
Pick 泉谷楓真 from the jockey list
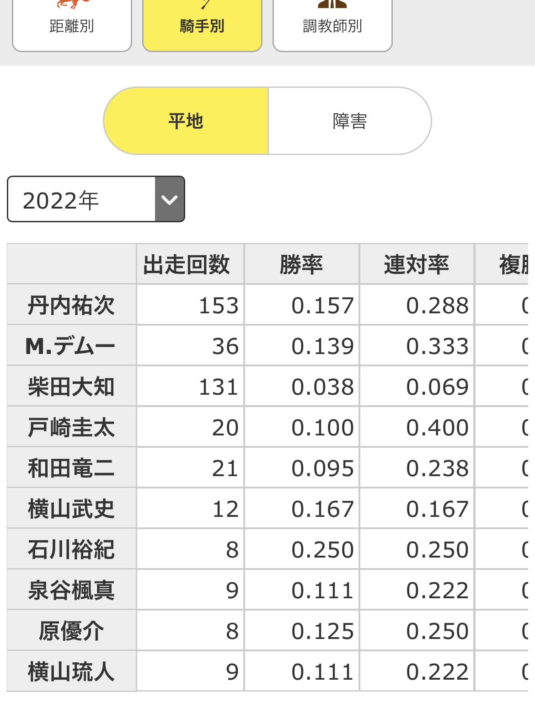(x=71, y=590)
